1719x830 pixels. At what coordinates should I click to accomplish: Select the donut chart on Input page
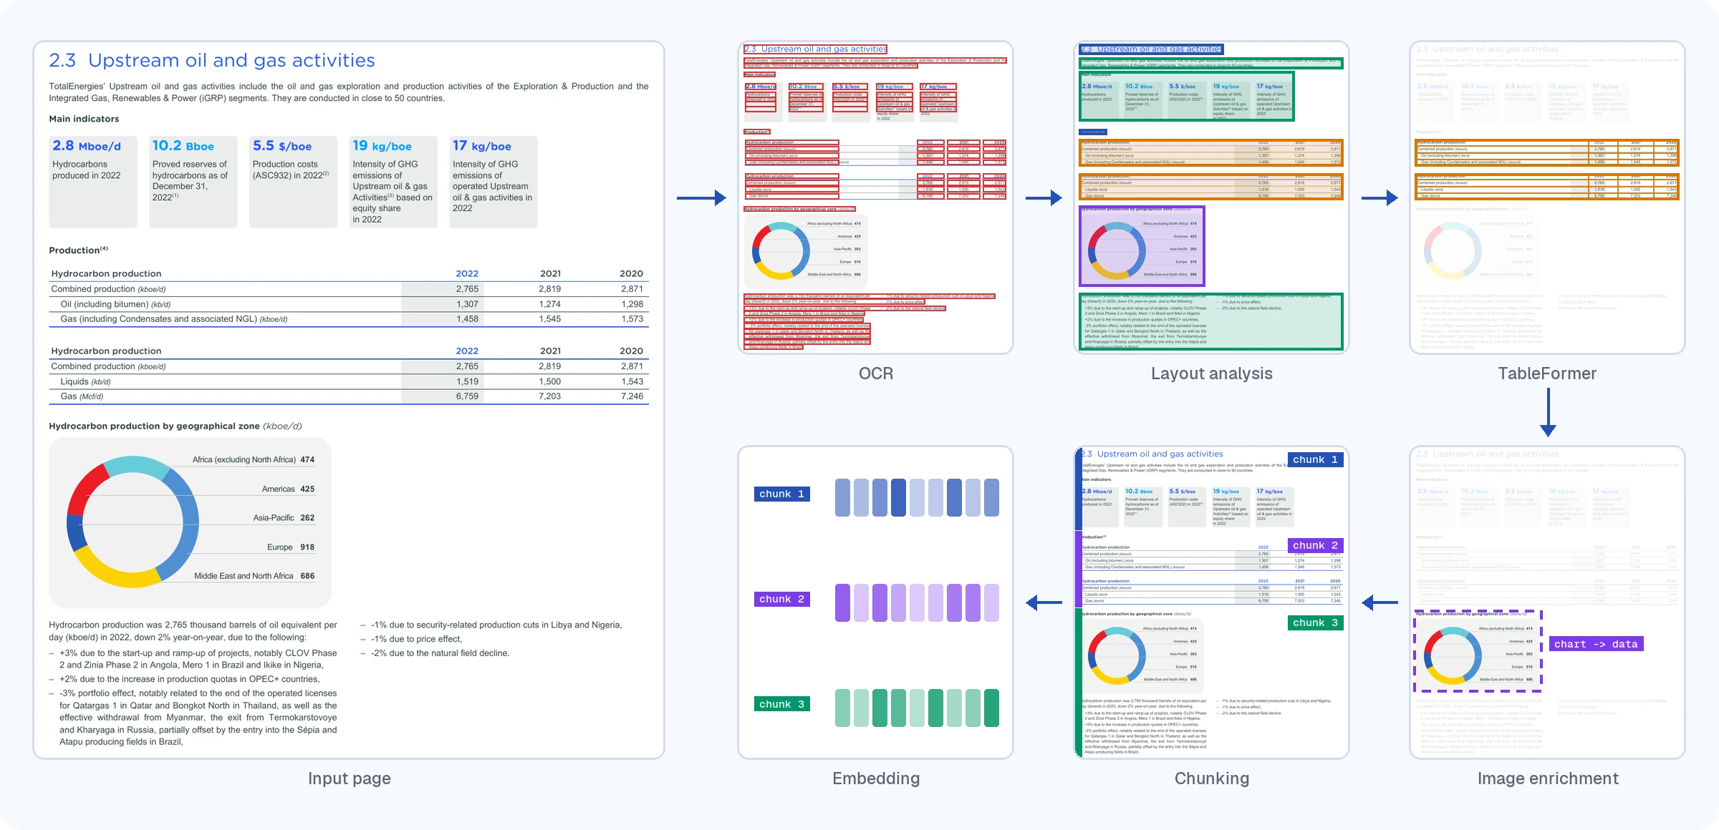(x=133, y=522)
